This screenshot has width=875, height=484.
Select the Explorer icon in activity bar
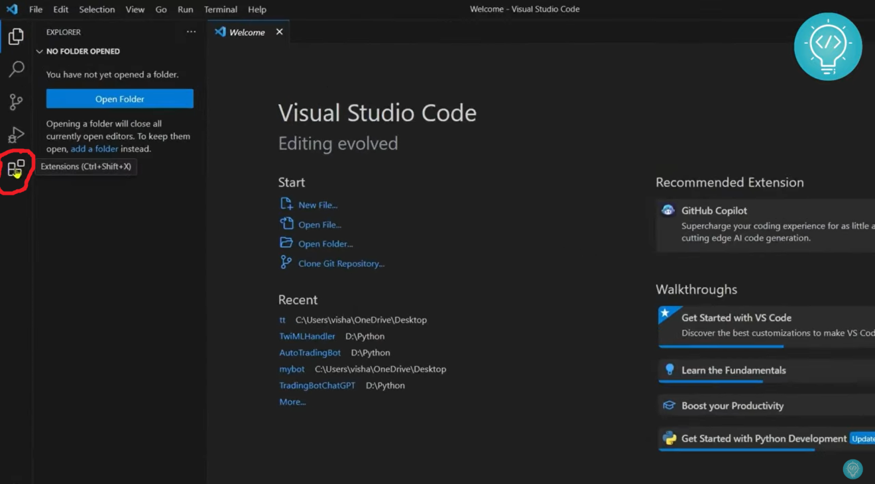click(16, 36)
